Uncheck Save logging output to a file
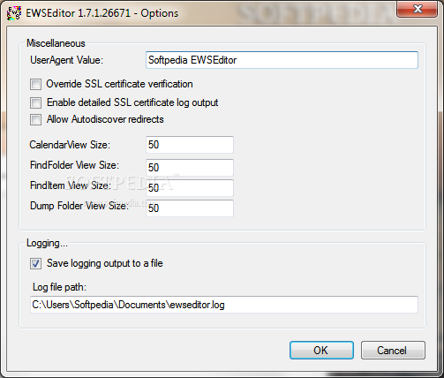 coord(35,263)
